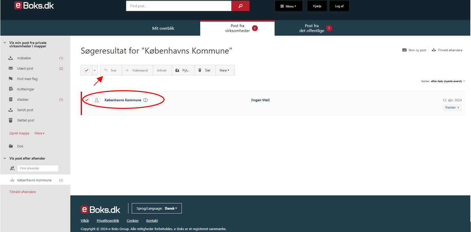Click the Hjælp button
The width and height of the screenshot is (471, 232).
317,6
